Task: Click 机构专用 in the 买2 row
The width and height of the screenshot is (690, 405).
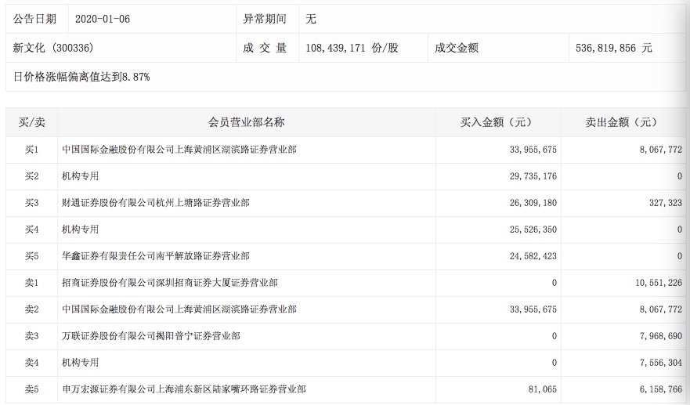Action: (x=80, y=176)
